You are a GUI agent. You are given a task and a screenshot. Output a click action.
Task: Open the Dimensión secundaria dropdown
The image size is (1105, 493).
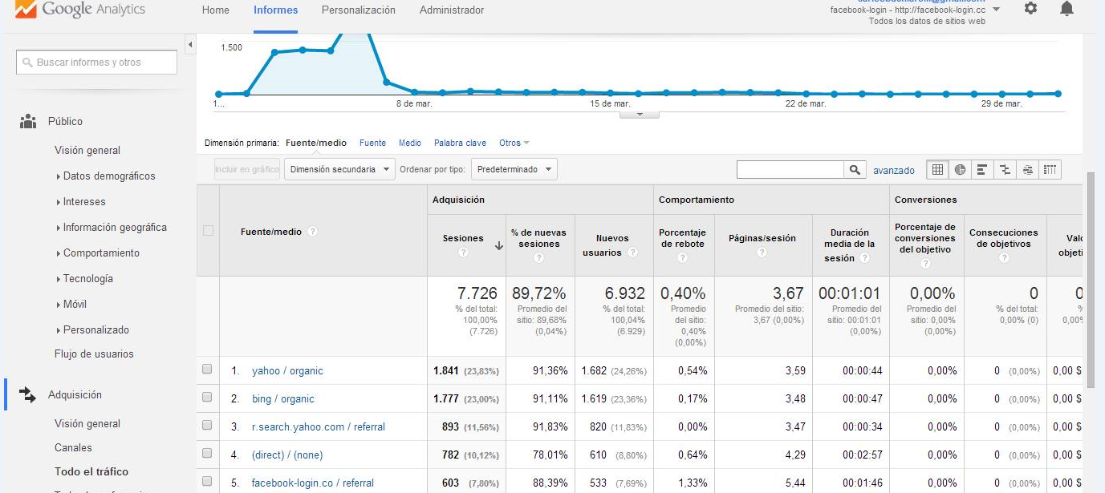click(339, 169)
